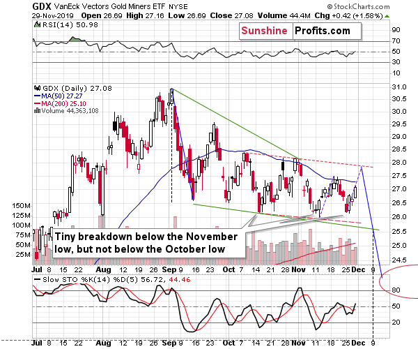Click the 30.0 price axis label
This screenshot has width=418, height=349.
pos(399,112)
